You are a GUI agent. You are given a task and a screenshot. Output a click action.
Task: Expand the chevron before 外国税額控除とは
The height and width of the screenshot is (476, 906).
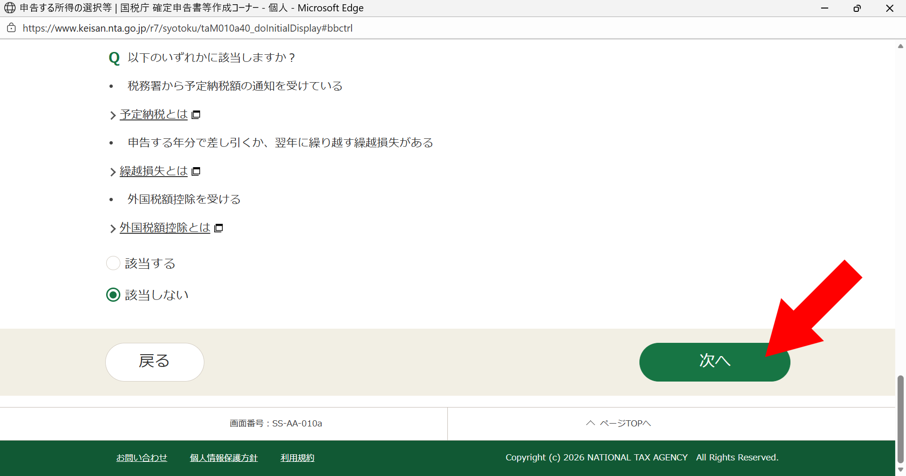click(113, 228)
